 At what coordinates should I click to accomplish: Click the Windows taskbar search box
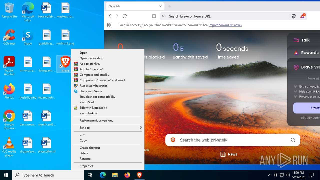tap(48, 175)
